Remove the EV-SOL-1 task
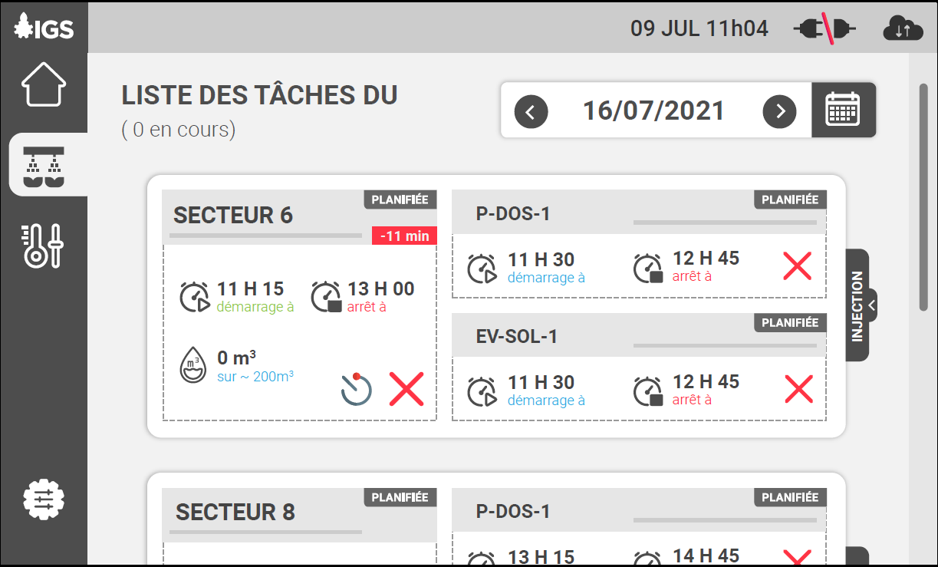Screen dimensions: 938x567 coord(798,389)
